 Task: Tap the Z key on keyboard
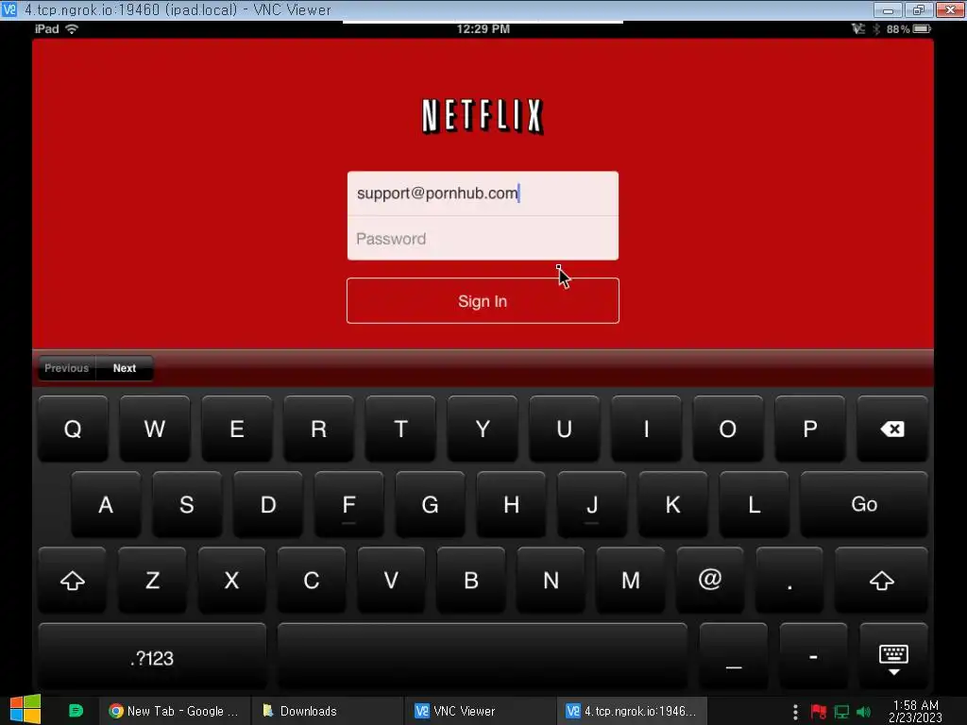(152, 581)
